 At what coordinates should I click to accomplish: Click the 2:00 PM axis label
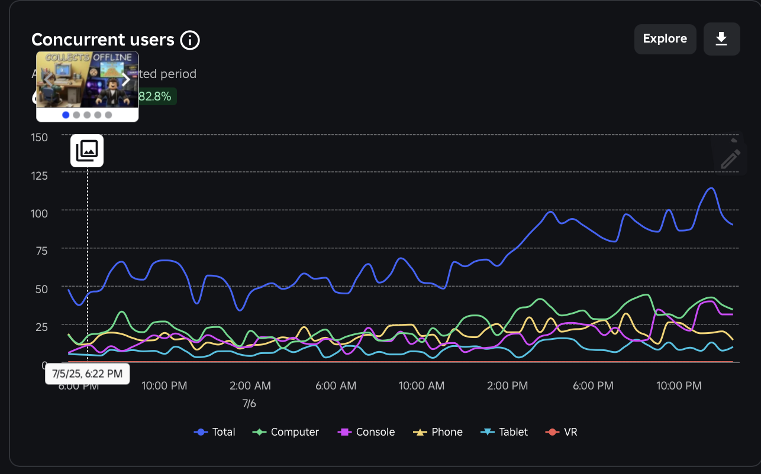click(507, 386)
